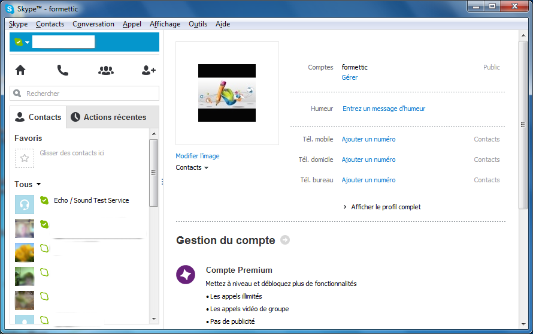Image resolution: width=533 pixels, height=334 pixels.
Task: Click the Gestion du compte heading
Action: click(225, 240)
